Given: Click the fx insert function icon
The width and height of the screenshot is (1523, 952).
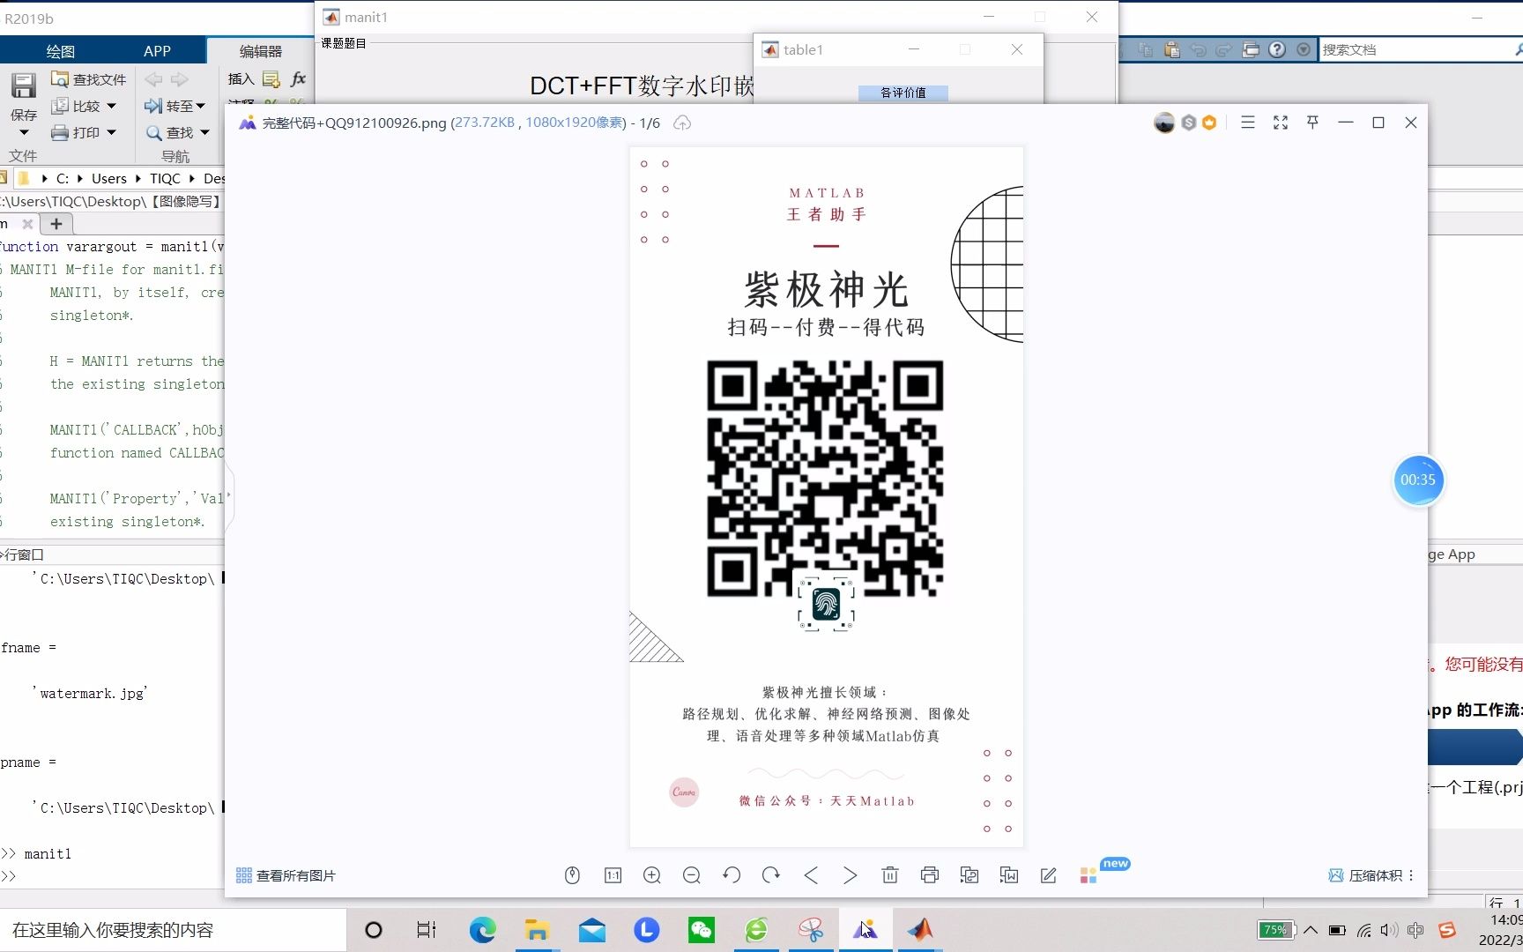Looking at the screenshot, I should [x=298, y=79].
